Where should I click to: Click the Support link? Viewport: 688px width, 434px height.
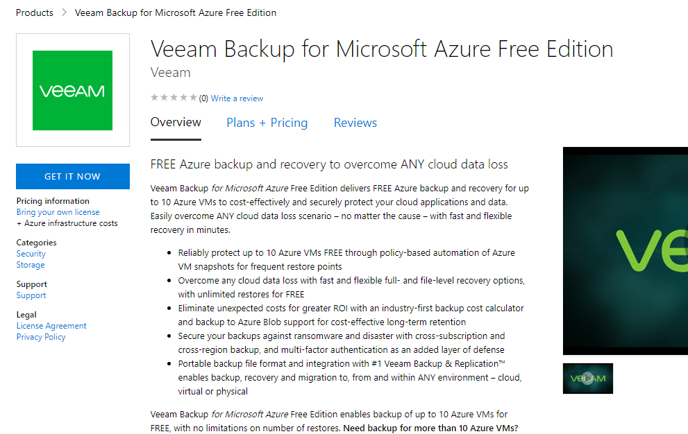31,295
